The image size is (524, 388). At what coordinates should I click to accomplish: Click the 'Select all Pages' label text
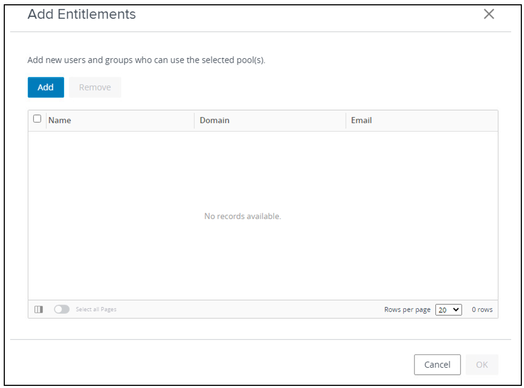click(x=96, y=309)
